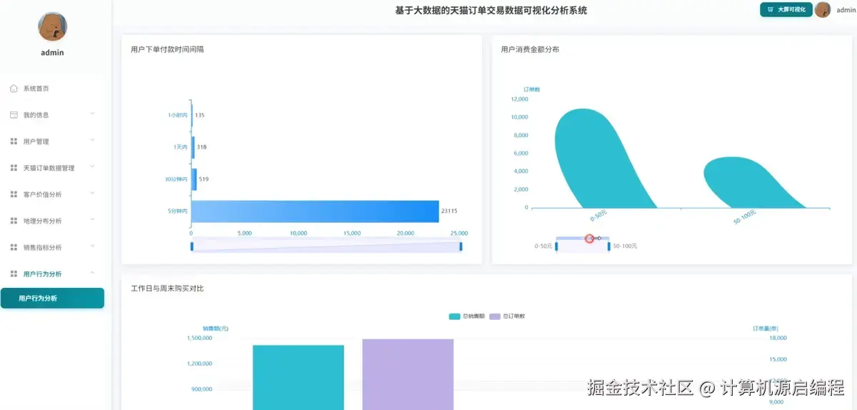Click the 销售额(元) axis label

pos(215,329)
